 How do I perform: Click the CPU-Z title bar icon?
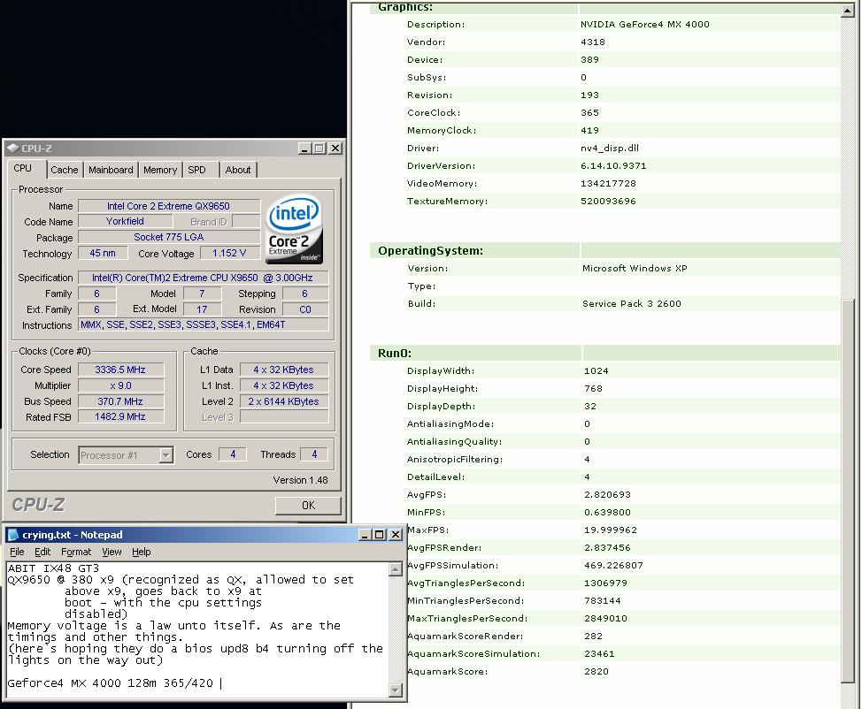click(12, 149)
